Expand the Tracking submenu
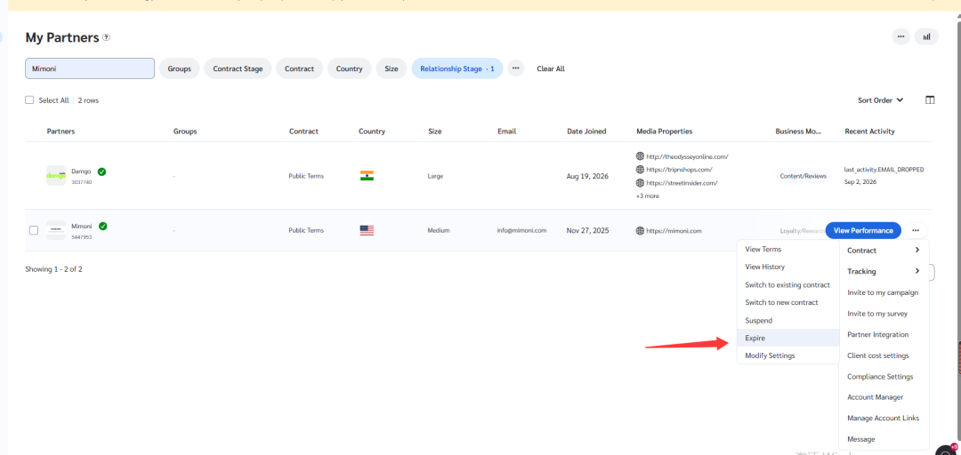The image size is (961, 455). coord(884,271)
